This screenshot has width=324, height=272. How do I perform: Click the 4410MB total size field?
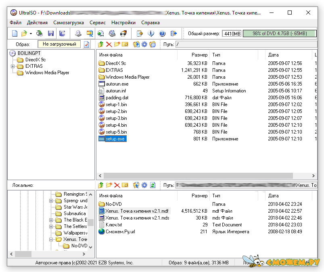[x=232, y=33]
